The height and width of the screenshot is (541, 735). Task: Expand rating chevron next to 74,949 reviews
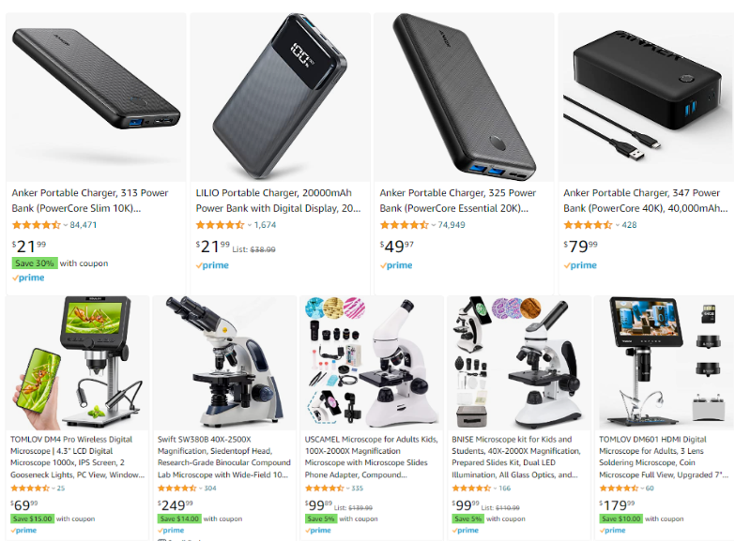(433, 225)
